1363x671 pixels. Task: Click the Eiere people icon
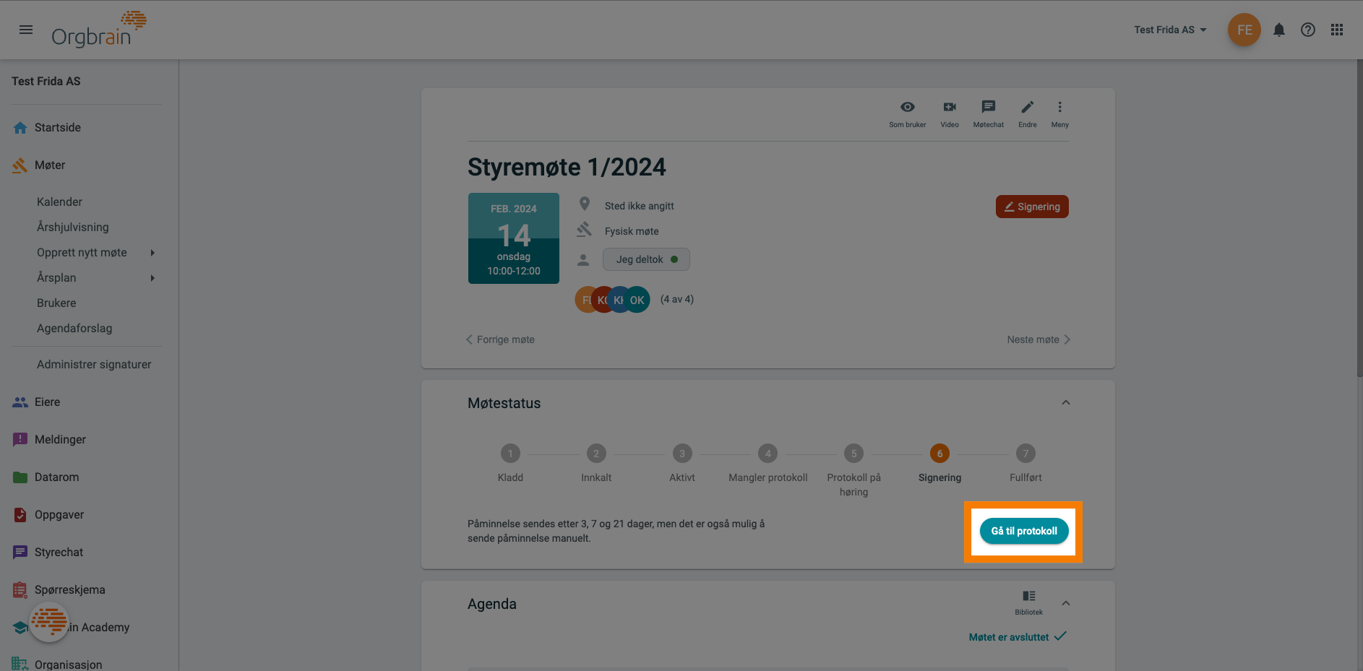[20, 402]
